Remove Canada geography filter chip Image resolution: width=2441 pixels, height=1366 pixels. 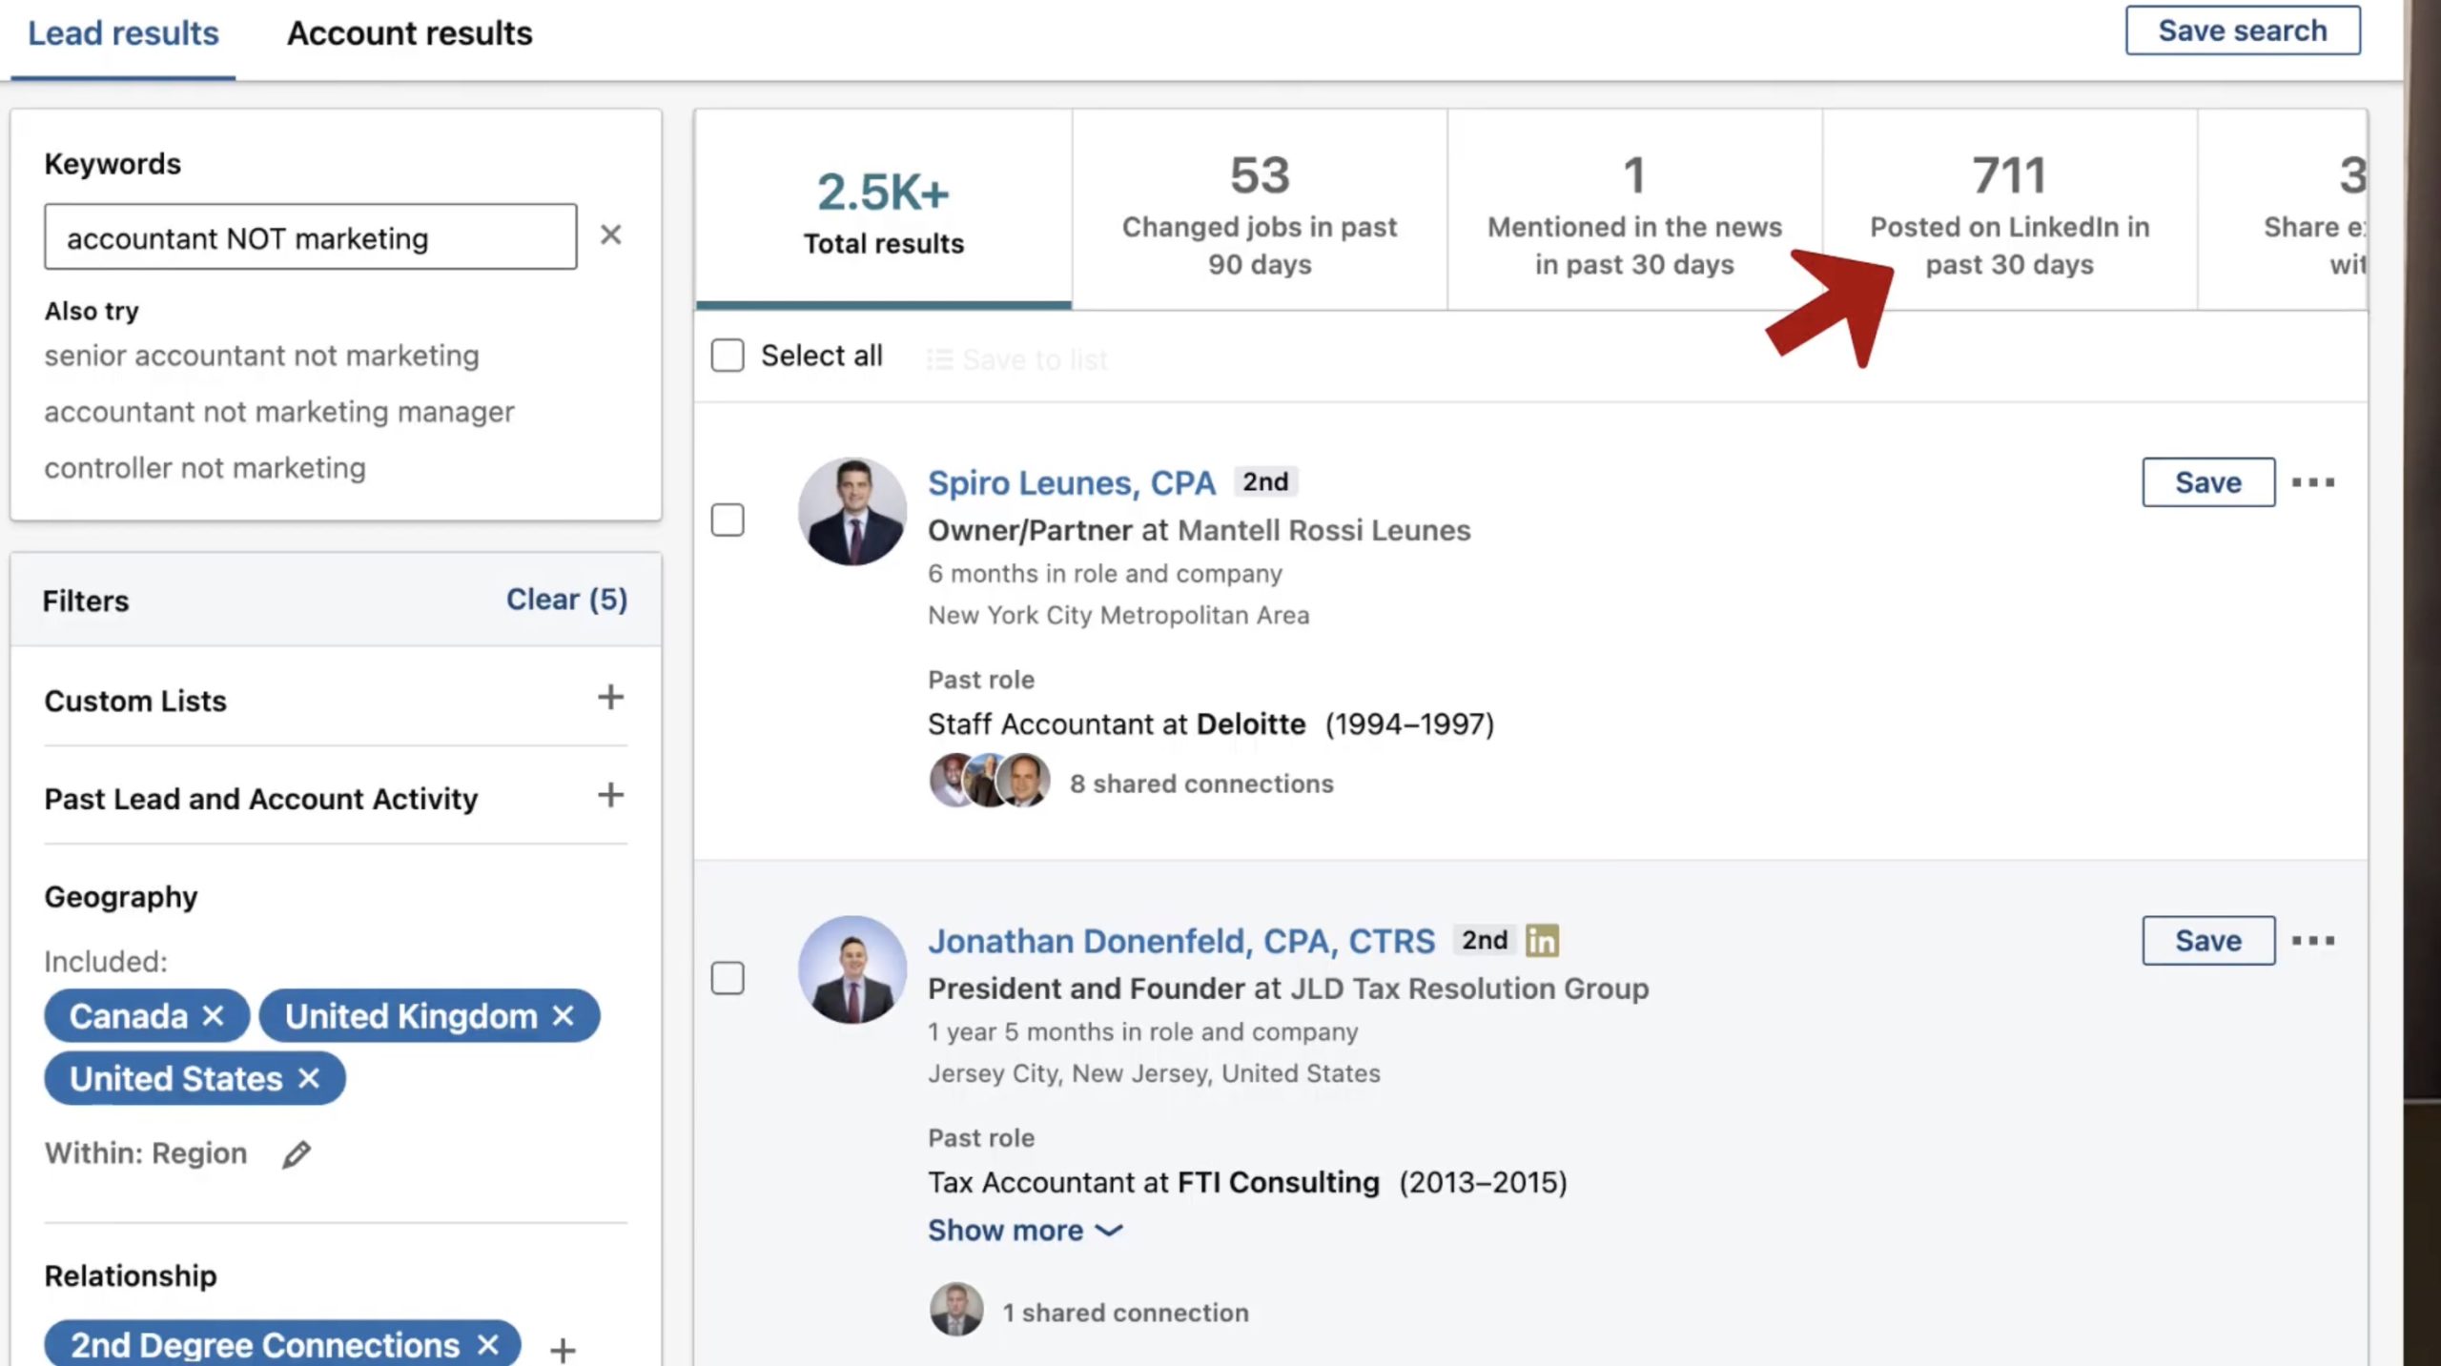214,1016
